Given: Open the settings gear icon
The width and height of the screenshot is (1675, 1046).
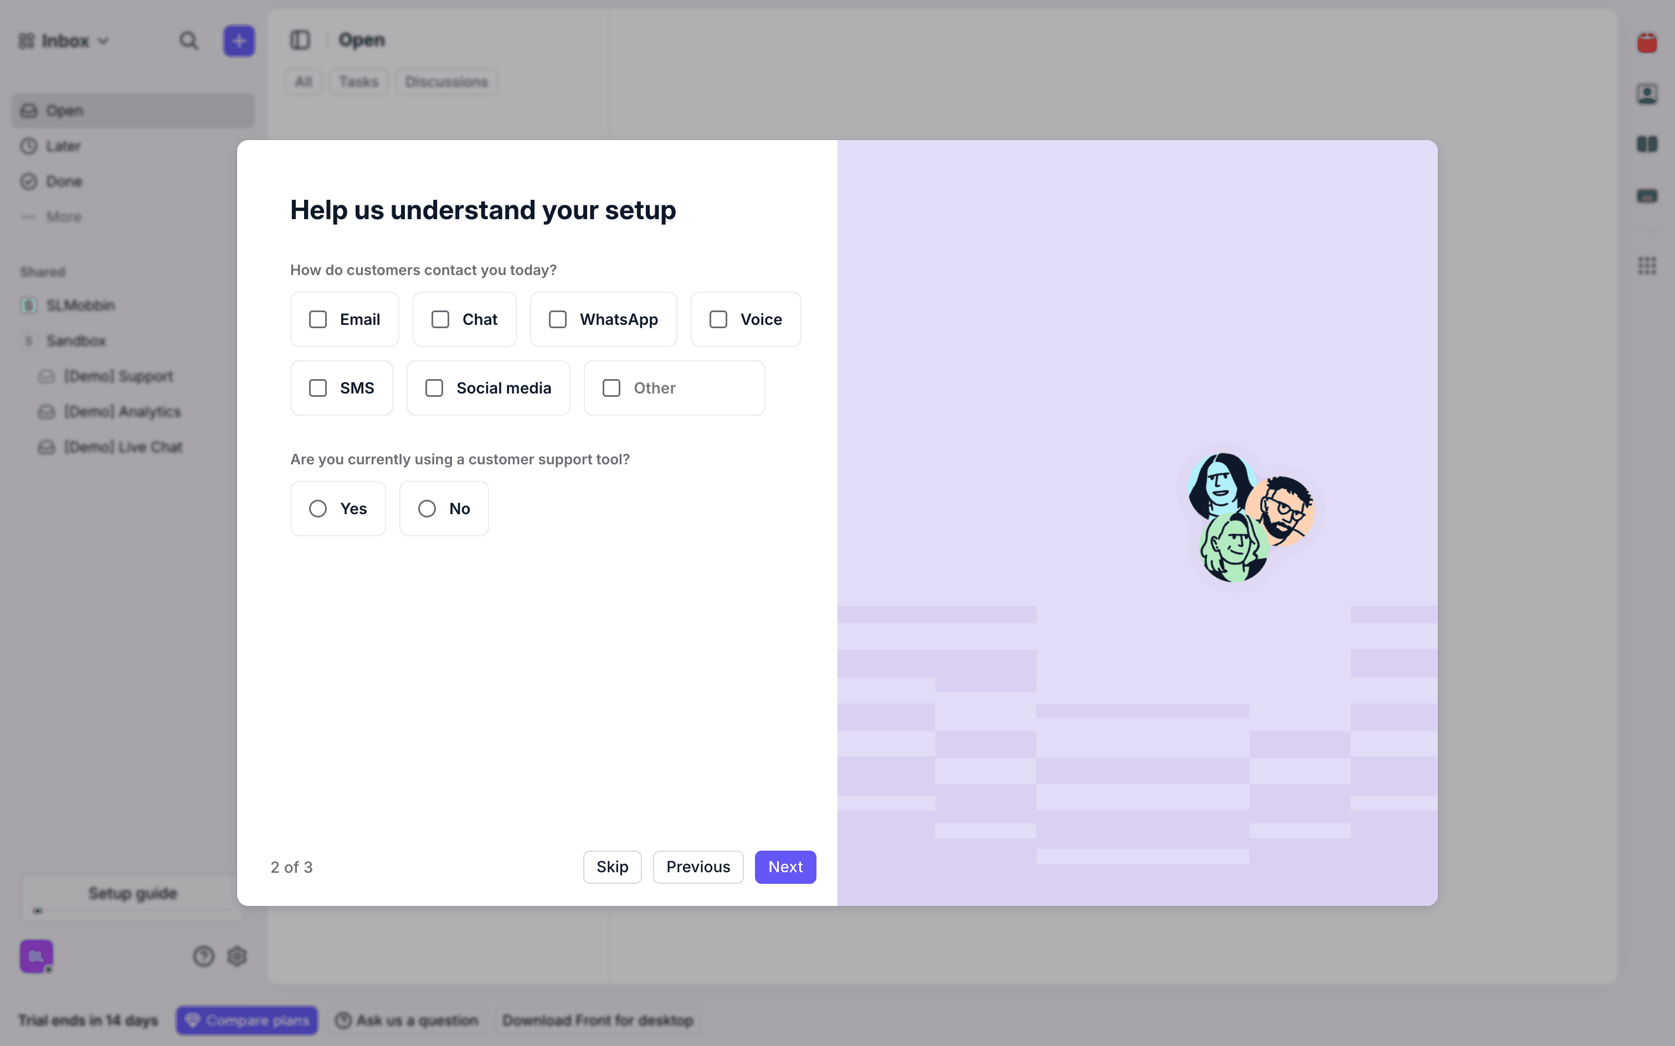Looking at the screenshot, I should [238, 956].
